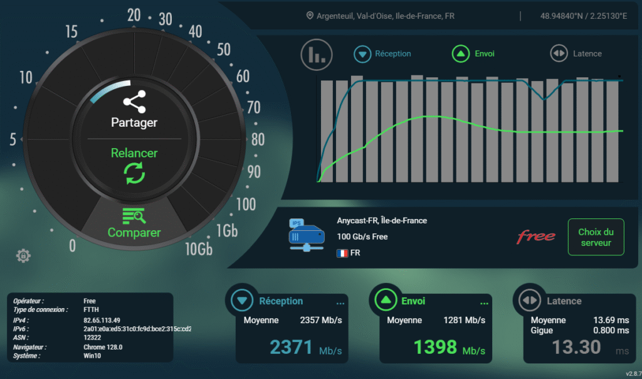
Task: Click the Free operator logo
Action: (x=536, y=237)
